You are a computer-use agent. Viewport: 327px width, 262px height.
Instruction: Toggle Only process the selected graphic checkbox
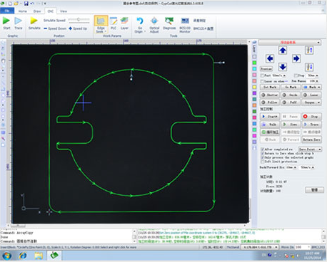tap(262, 157)
